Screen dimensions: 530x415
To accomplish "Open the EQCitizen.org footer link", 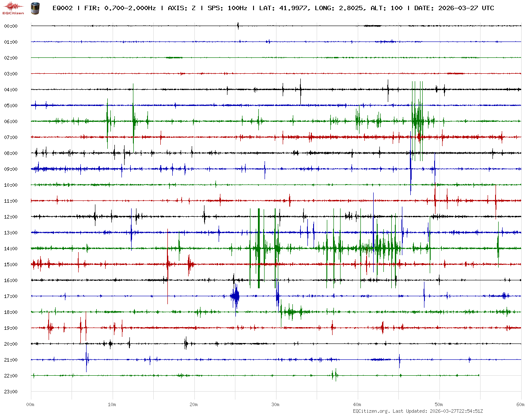I will 371,411.
